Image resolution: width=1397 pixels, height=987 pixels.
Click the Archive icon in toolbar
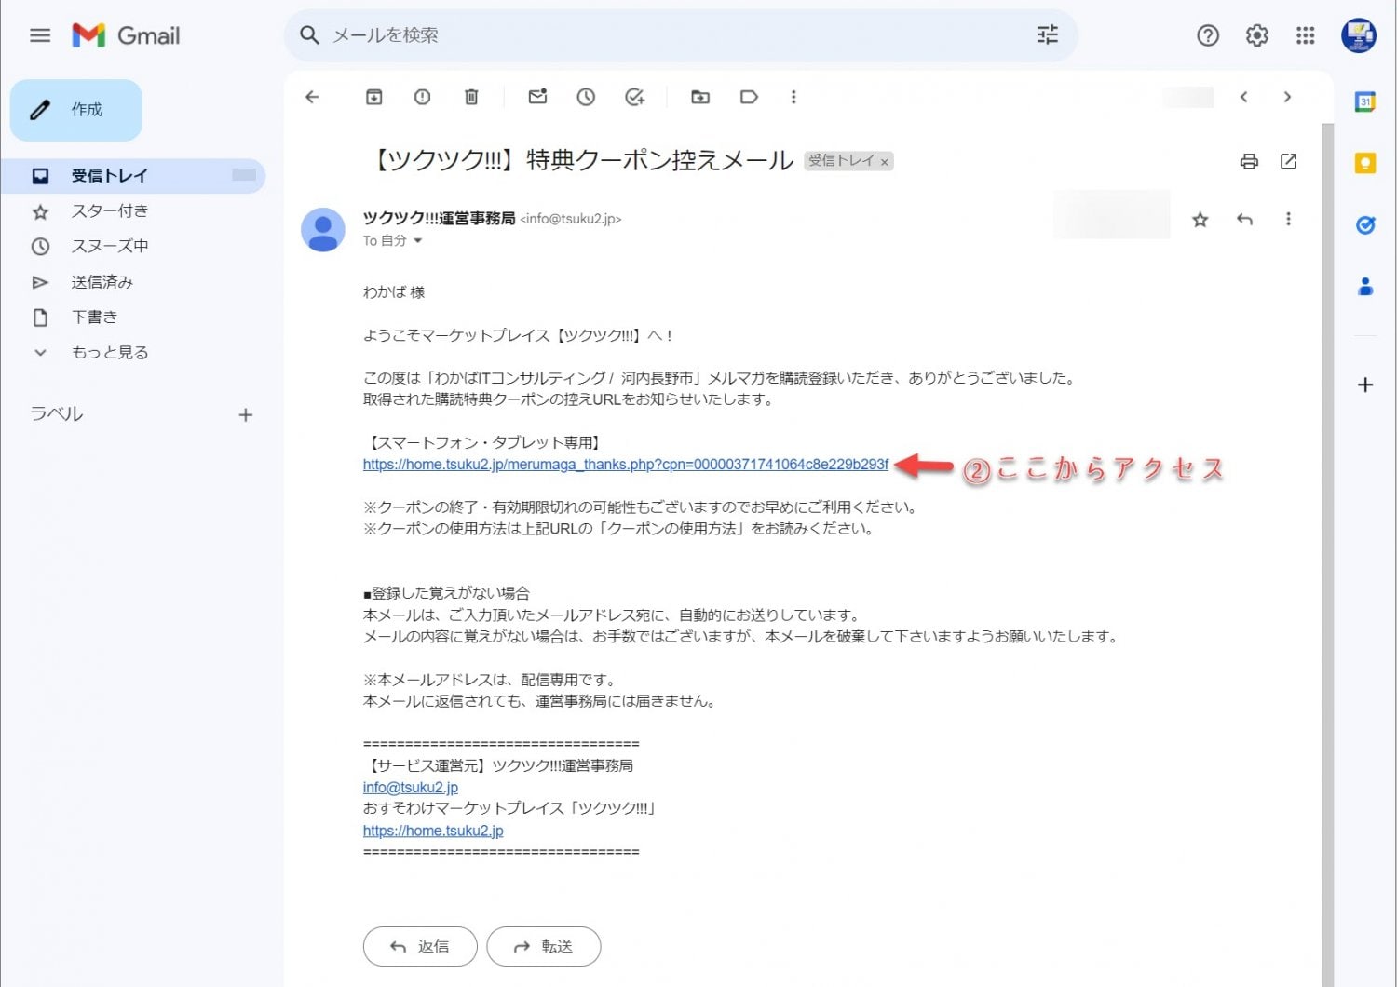click(x=373, y=97)
